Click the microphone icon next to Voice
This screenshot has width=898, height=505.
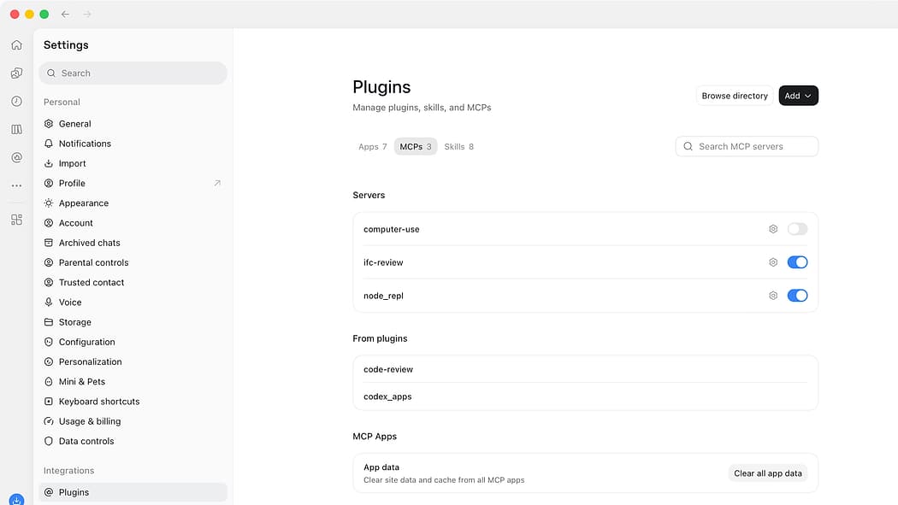(49, 302)
